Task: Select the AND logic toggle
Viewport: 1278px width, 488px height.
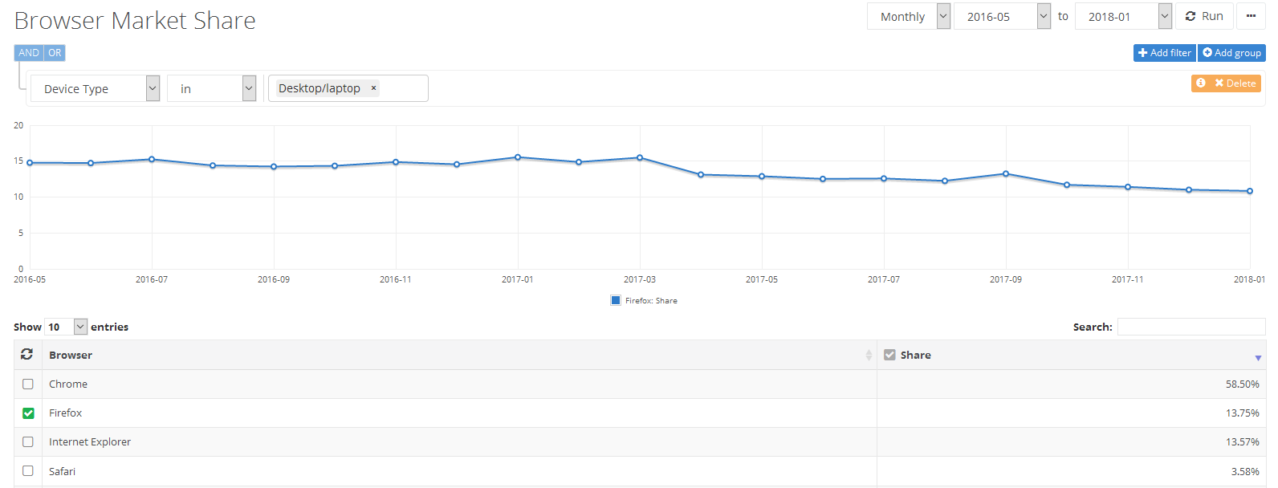Action: [29, 53]
